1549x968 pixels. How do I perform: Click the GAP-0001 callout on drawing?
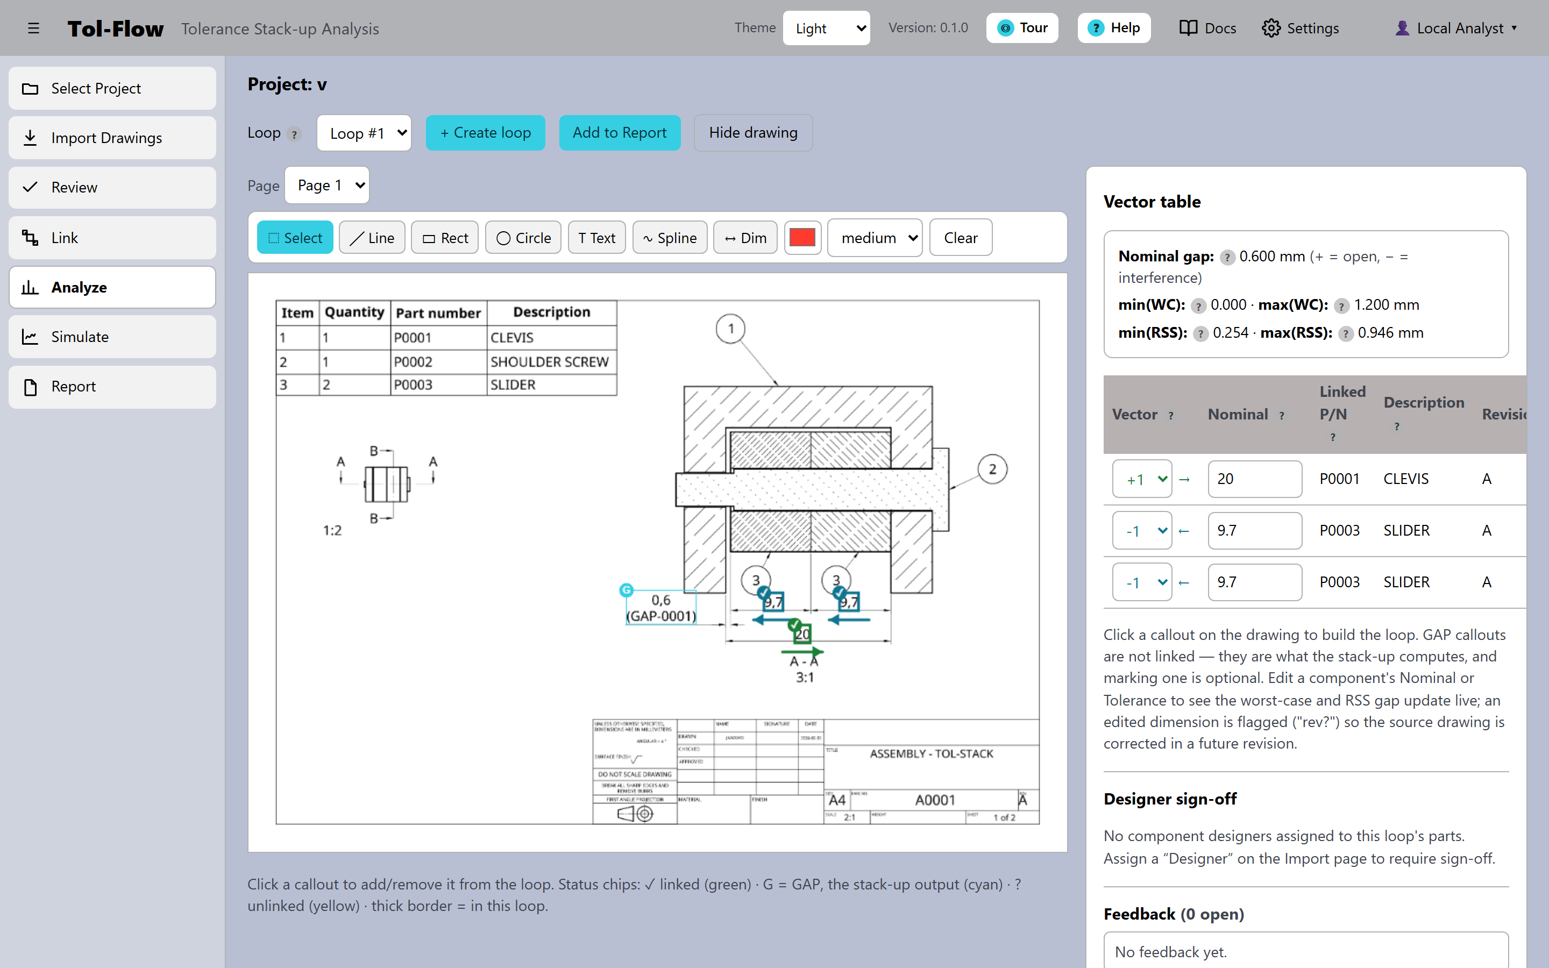point(661,608)
